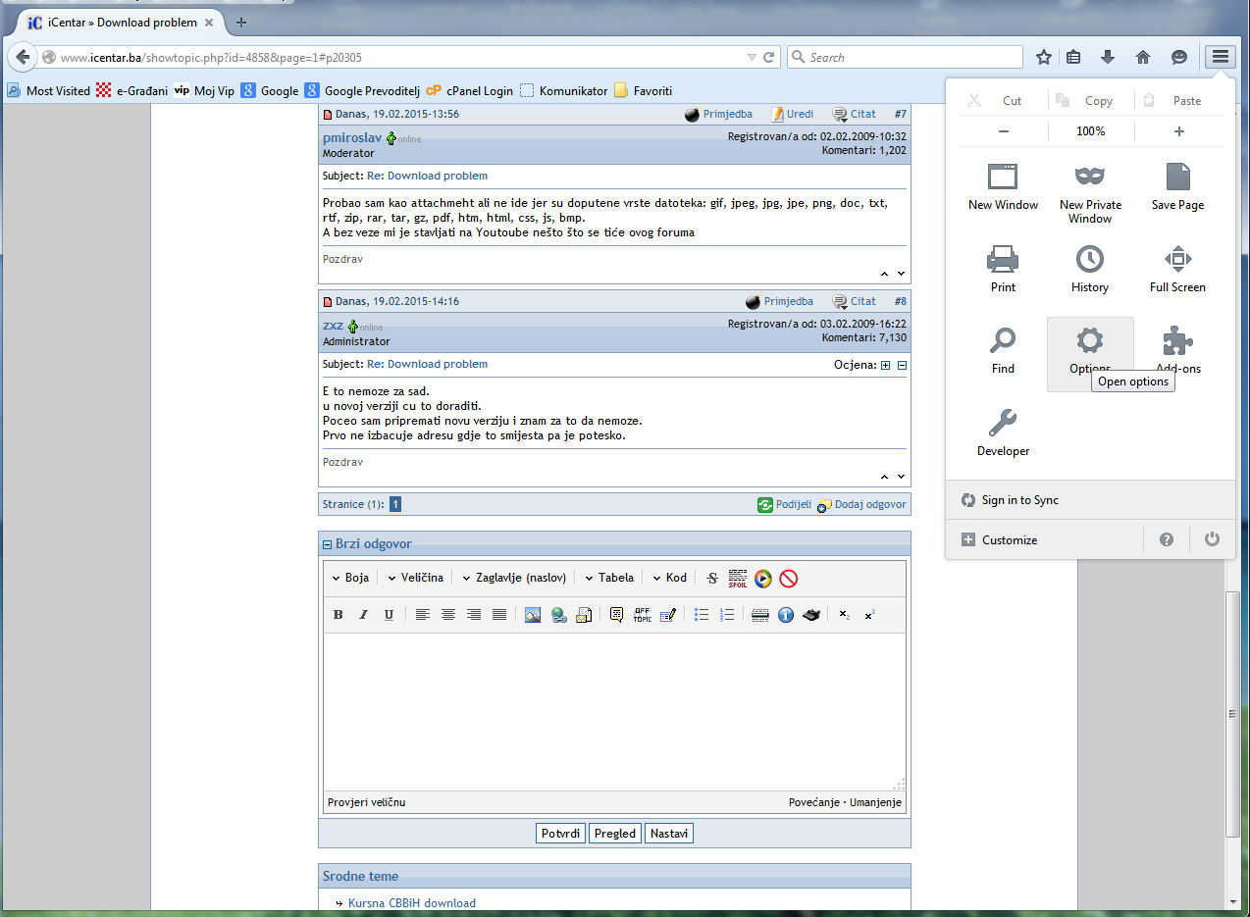Open the Zaglavlje (naslov) dropdown

pos(514,578)
